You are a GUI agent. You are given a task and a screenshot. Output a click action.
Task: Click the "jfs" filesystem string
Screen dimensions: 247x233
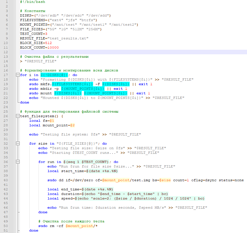pos(71,20)
